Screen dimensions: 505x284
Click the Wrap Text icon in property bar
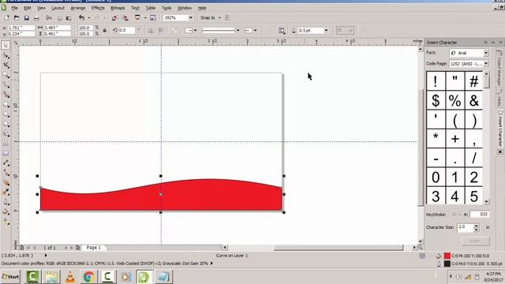pos(282,31)
